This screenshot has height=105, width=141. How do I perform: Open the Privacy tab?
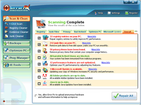[x=67, y=32]
